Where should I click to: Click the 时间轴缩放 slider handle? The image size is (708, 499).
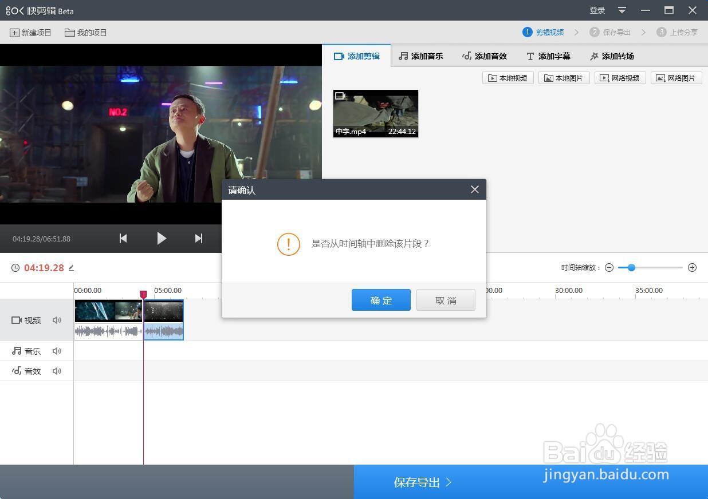pos(631,267)
